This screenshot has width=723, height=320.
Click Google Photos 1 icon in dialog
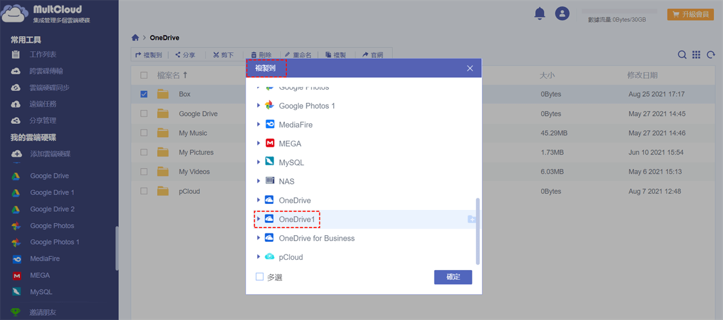point(270,106)
